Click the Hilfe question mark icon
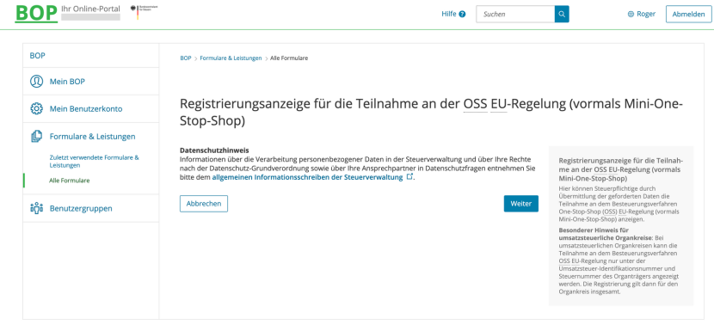Viewport: 714px width, 325px height. tap(462, 14)
